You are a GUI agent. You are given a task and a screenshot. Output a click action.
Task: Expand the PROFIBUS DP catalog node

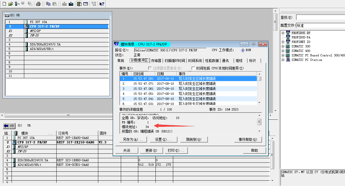click(283, 33)
